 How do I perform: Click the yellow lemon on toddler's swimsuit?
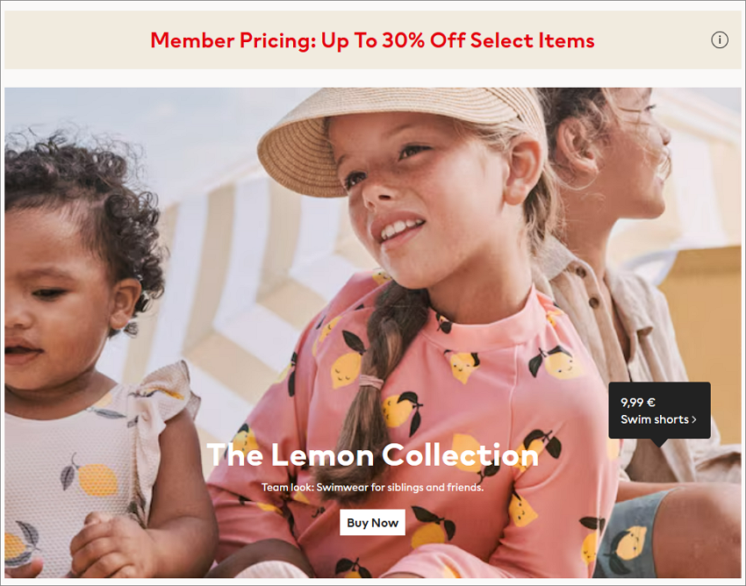[x=97, y=480]
